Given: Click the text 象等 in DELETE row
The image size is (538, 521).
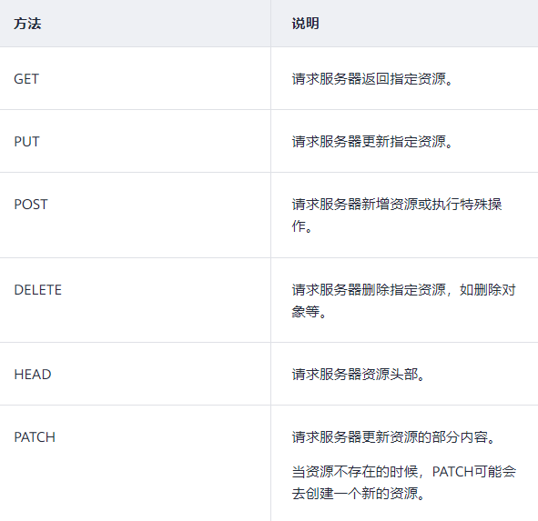Looking at the screenshot, I should (305, 312).
